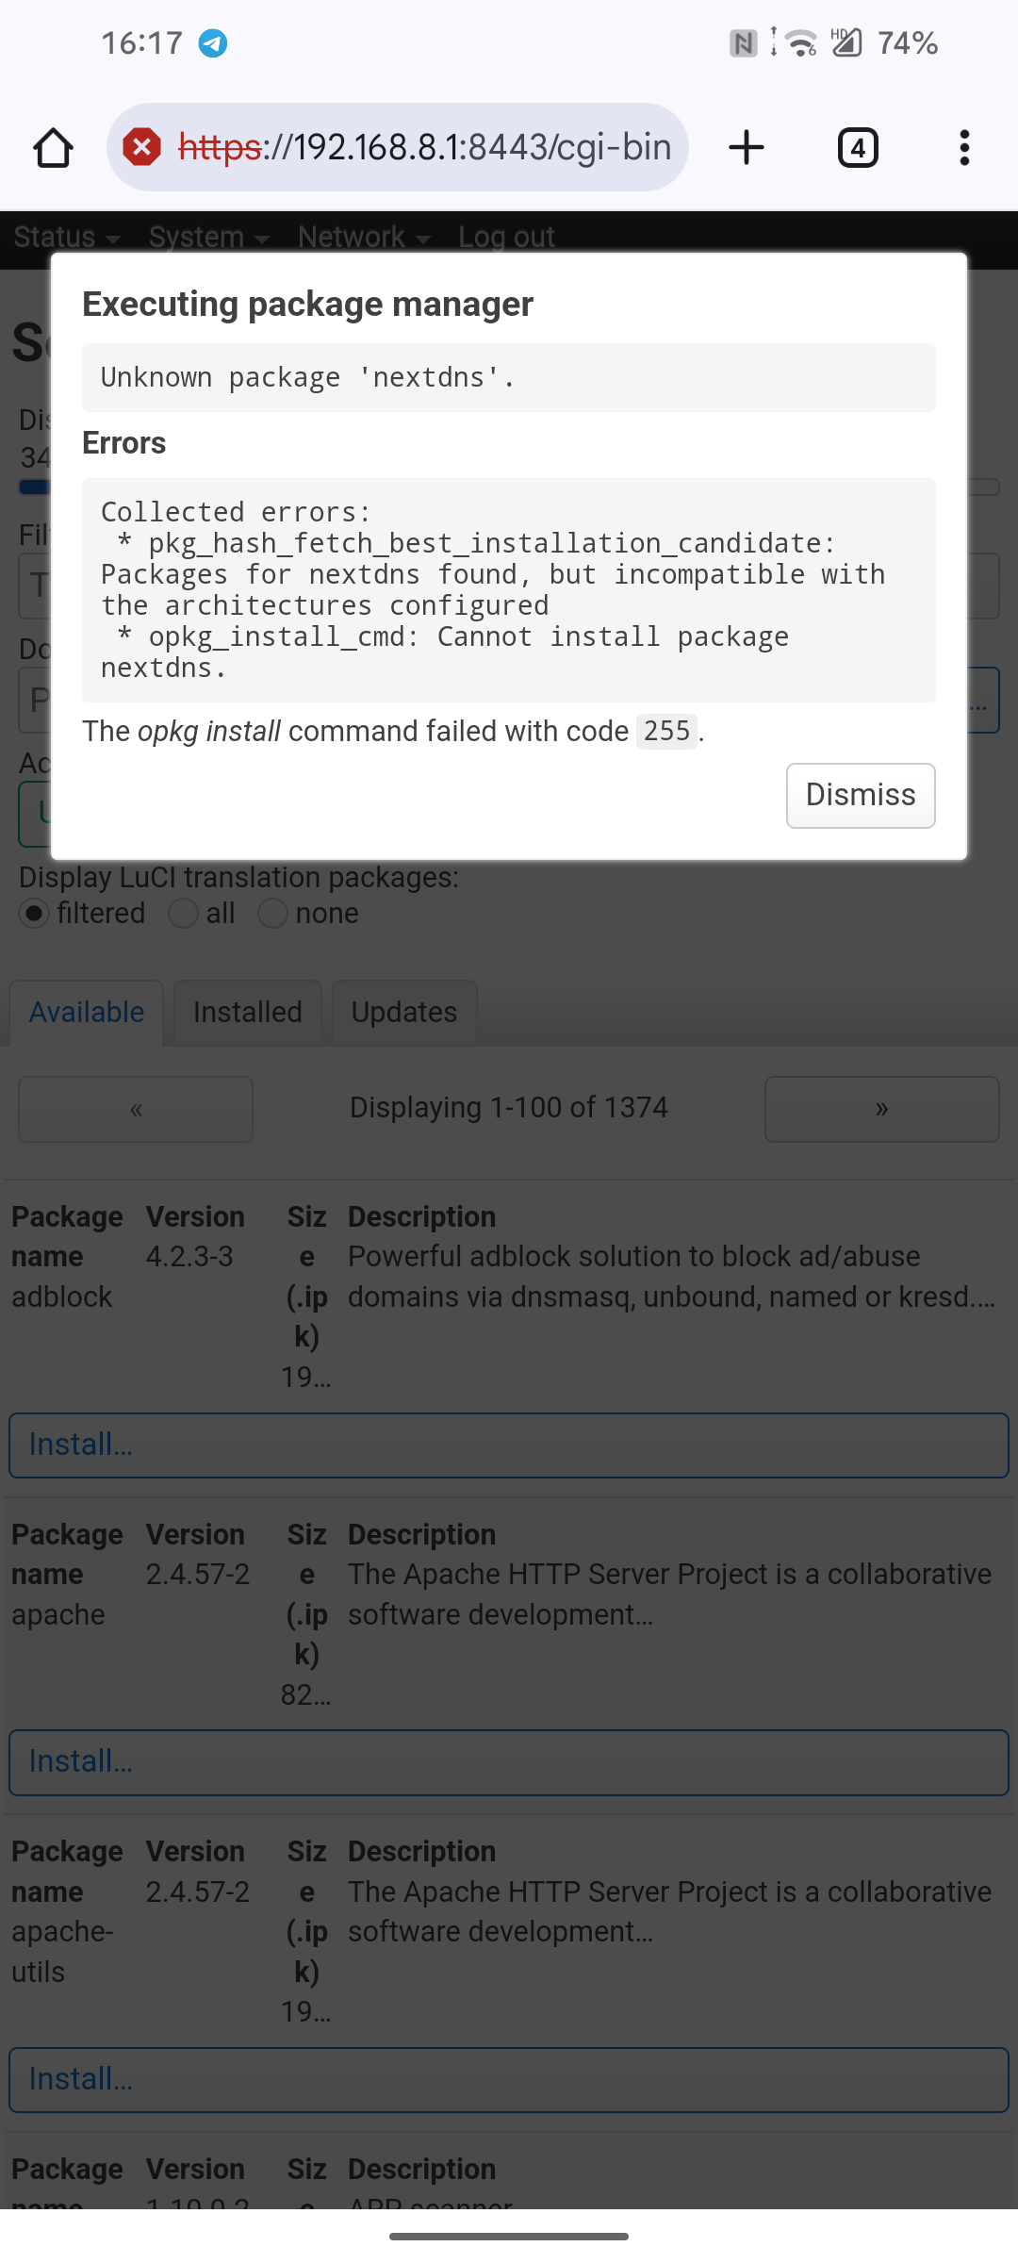Open the browser three-dot menu
Screen dimensions: 1018x2263
(963, 148)
